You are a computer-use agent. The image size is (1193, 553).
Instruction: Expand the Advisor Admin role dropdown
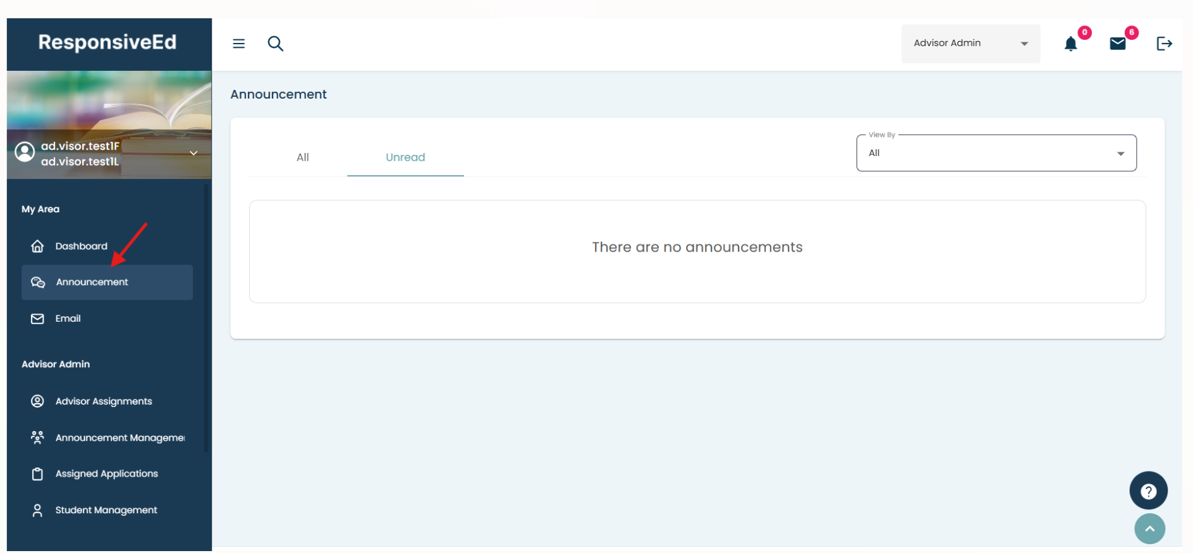[970, 44]
